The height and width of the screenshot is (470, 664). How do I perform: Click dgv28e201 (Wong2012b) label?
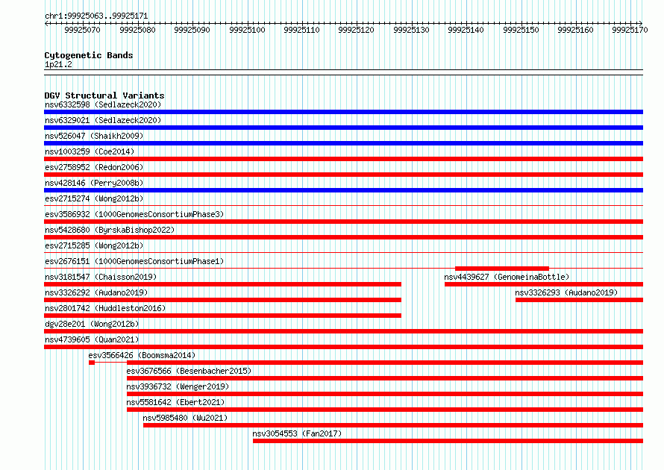[x=92, y=324]
